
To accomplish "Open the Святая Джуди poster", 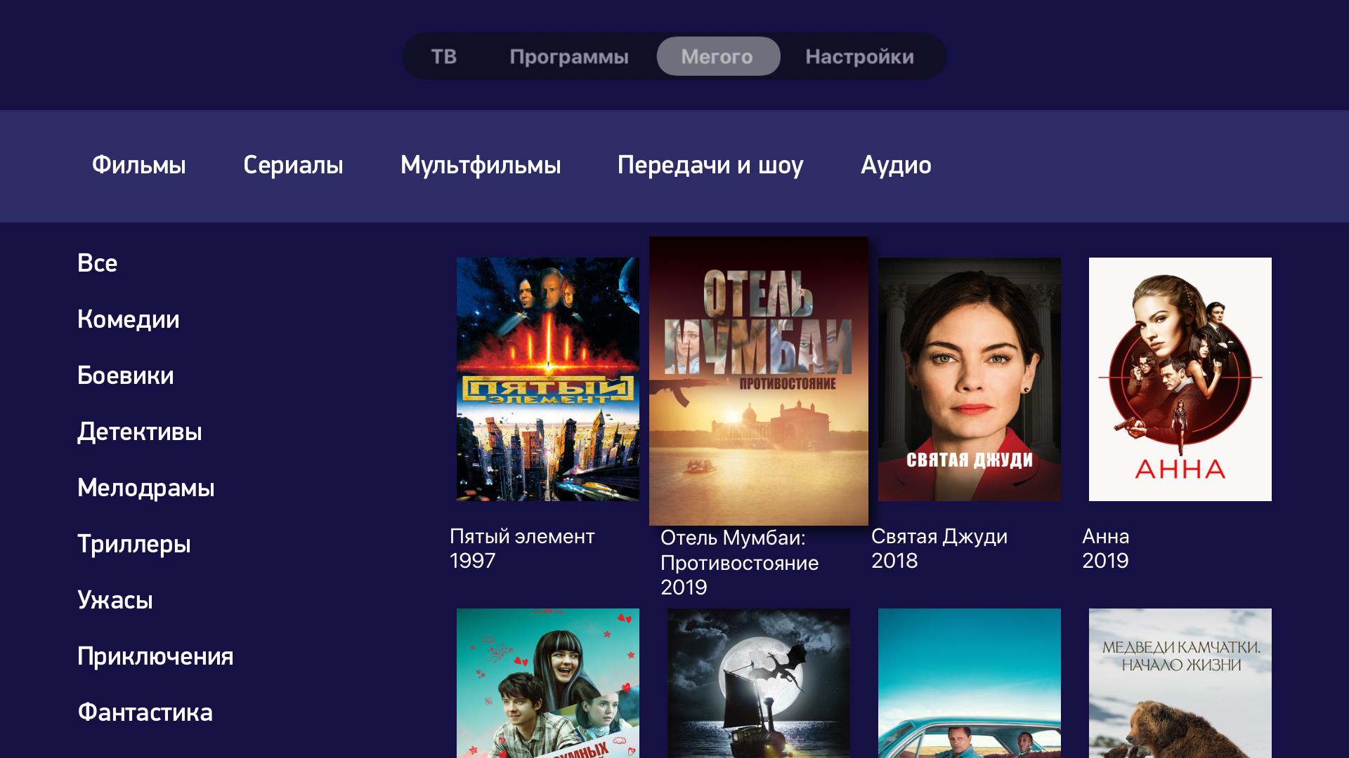I will (970, 379).
